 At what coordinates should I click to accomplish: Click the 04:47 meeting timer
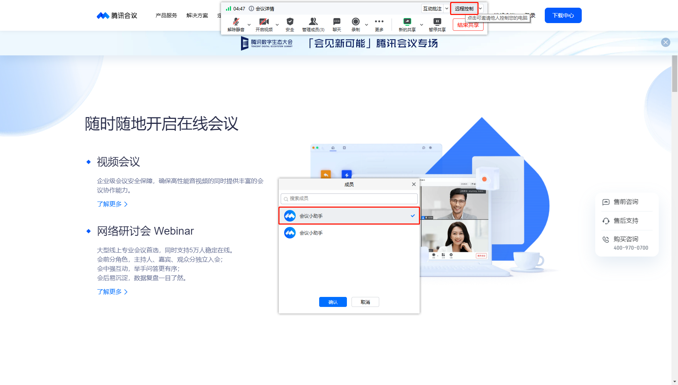tap(239, 8)
